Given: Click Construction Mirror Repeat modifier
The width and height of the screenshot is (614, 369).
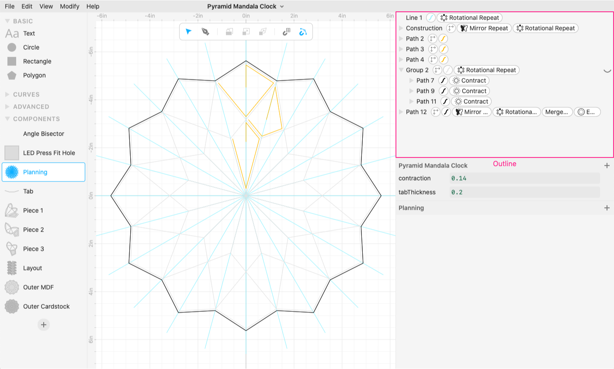Looking at the screenshot, I should pyautogui.click(x=484, y=28).
